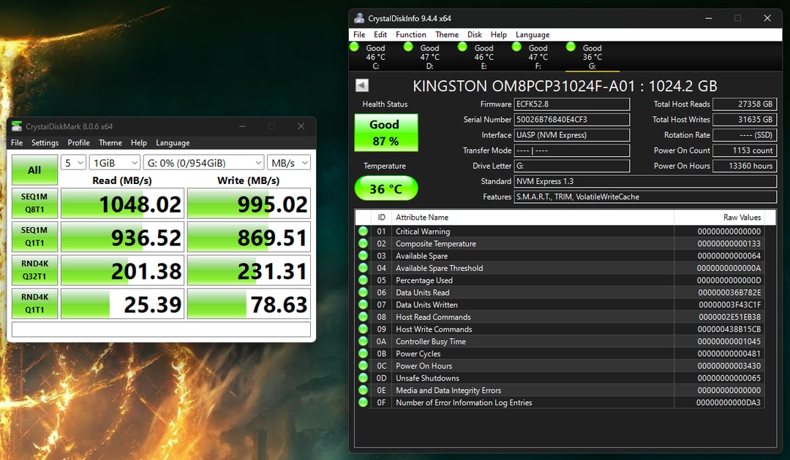Click green status dot for Percentage Used
The width and height of the screenshot is (790, 460).
pyautogui.click(x=364, y=280)
